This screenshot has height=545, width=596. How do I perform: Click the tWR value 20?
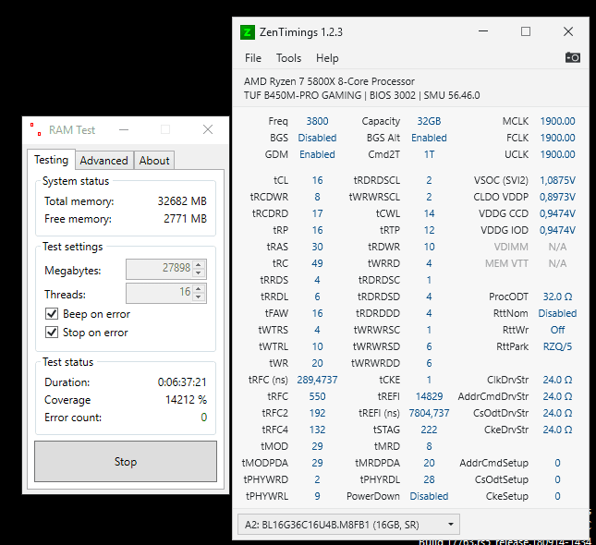coord(317,363)
